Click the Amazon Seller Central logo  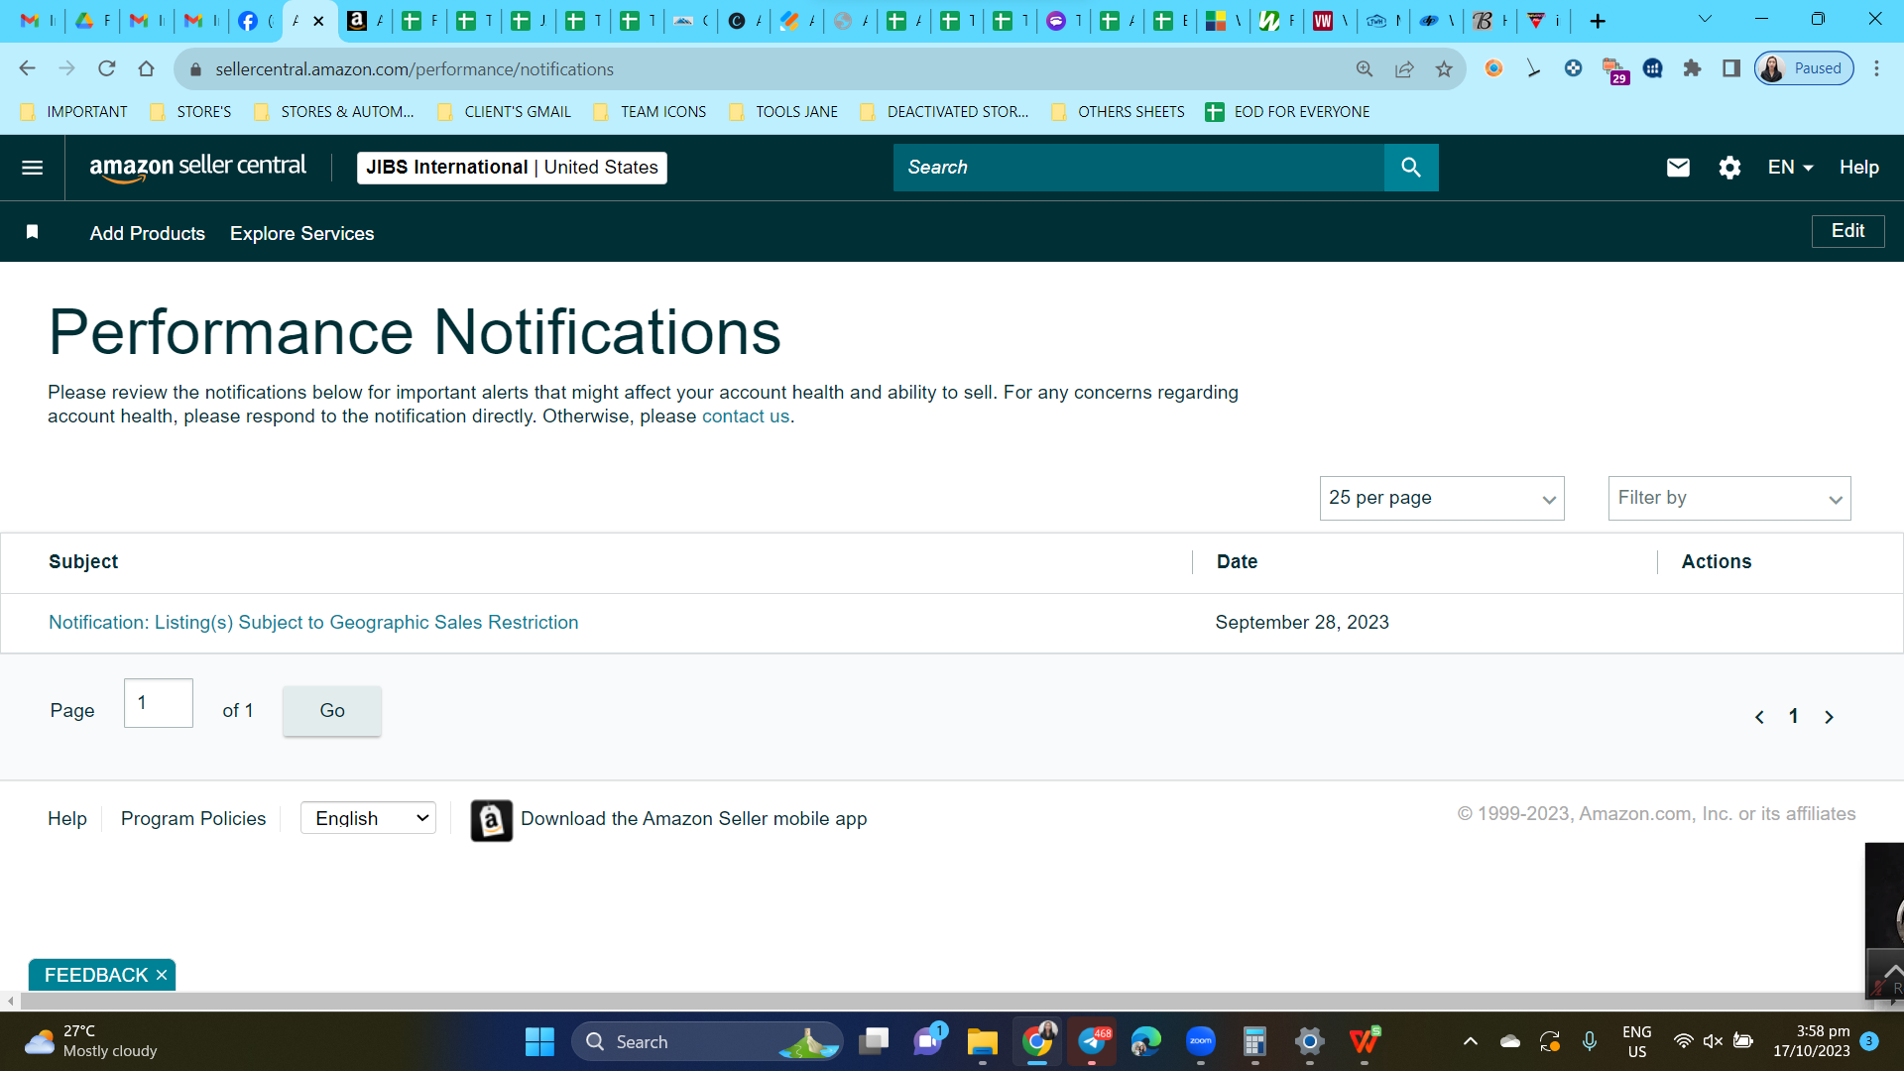tap(197, 168)
